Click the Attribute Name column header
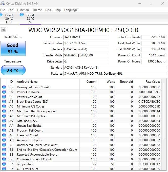 pos(27,82)
